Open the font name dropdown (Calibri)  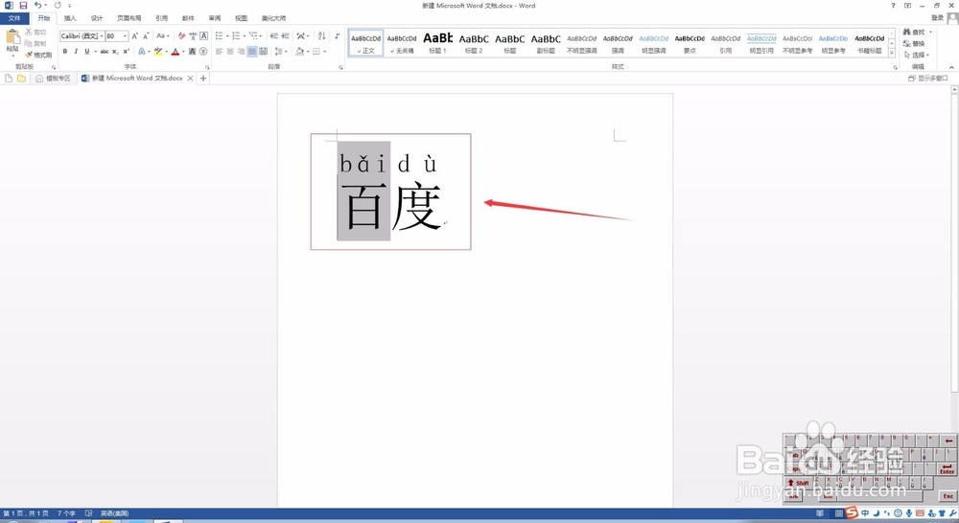point(101,36)
